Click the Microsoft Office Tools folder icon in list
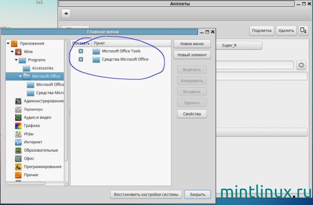This screenshot has height=205, width=313. click(96, 51)
